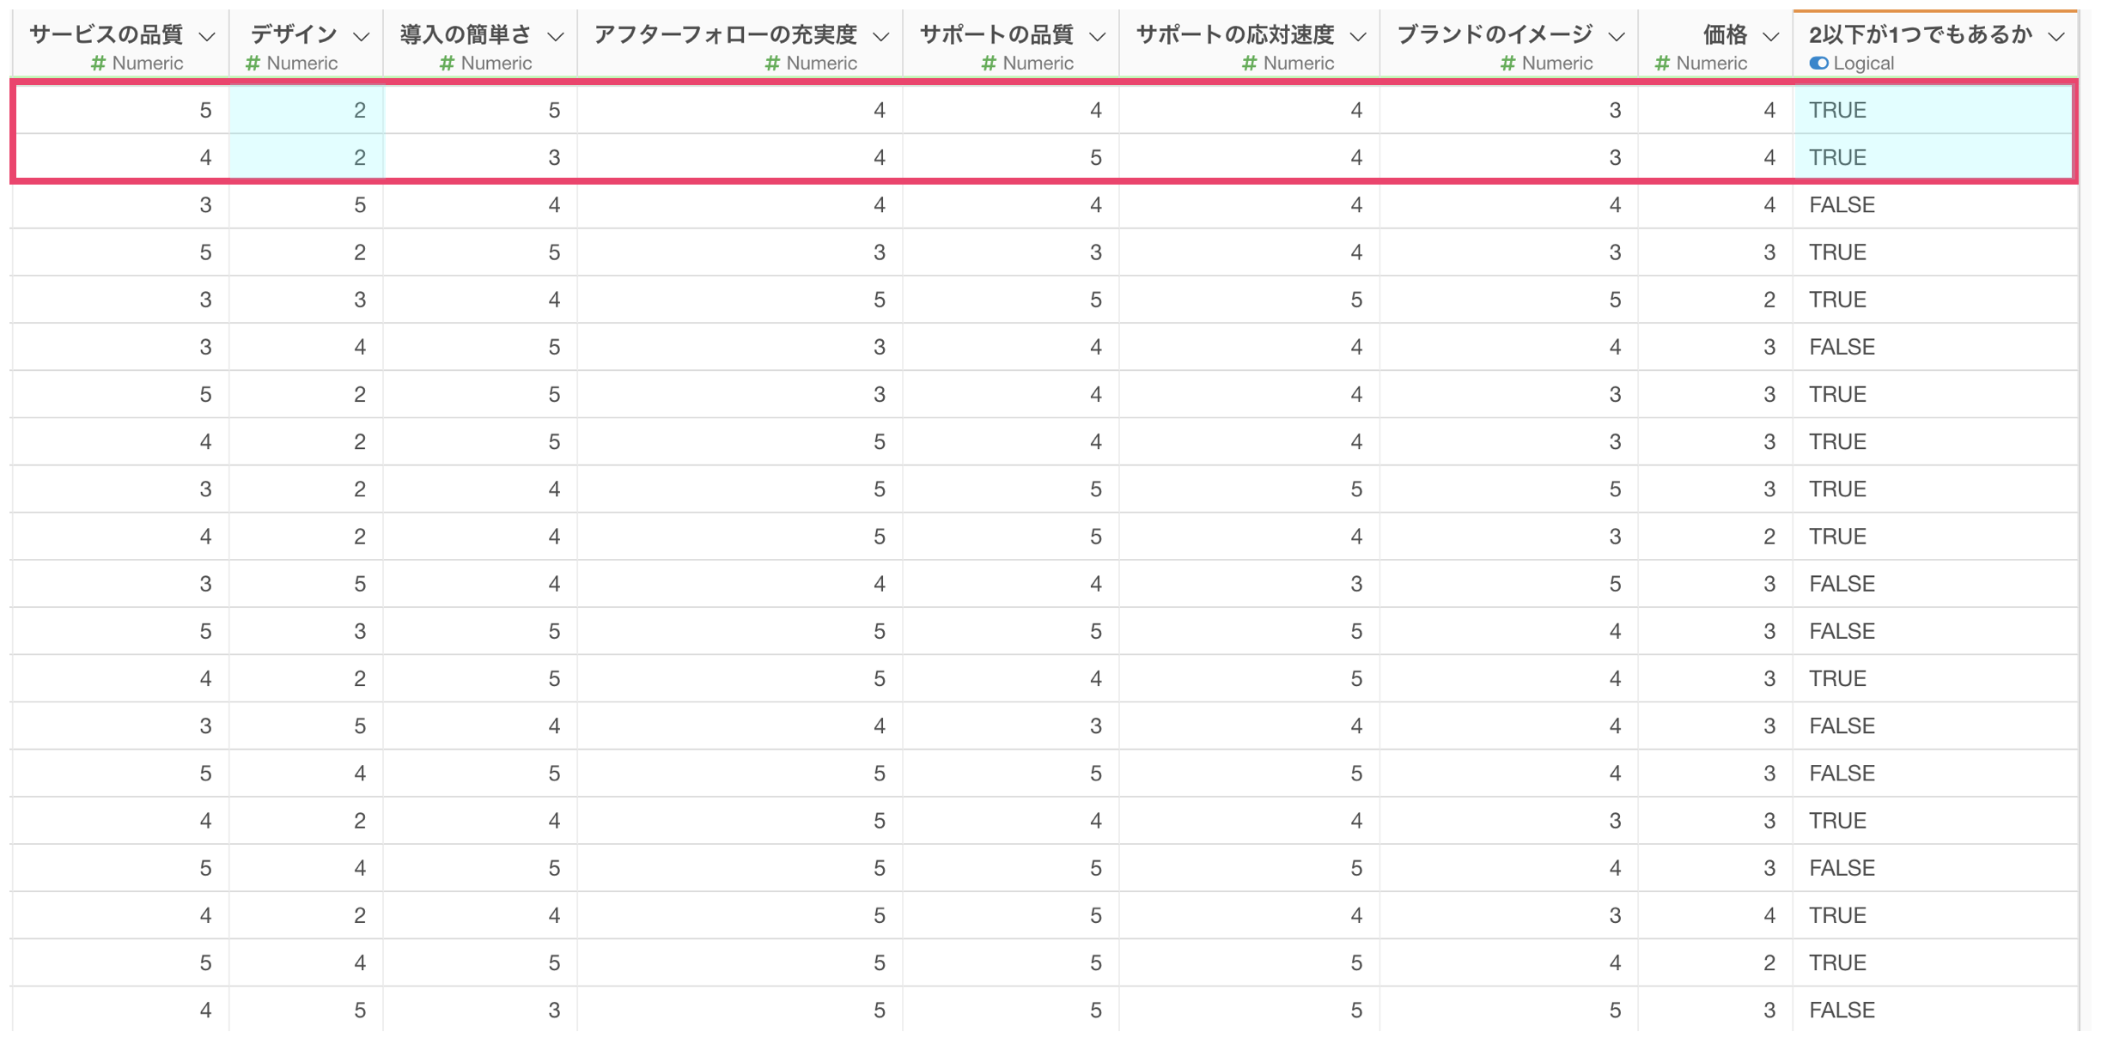The height and width of the screenshot is (1044, 2101).
Task: Open the ブランドのイメージ column dropdown
Action: (x=1617, y=37)
